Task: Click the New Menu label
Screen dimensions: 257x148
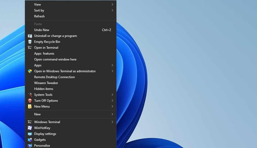Action: pyautogui.click(x=42, y=107)
